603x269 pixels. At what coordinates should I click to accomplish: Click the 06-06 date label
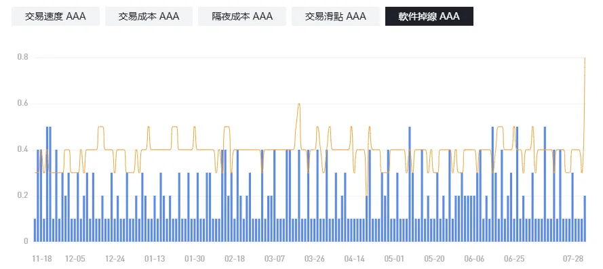(x=475, y=258)
